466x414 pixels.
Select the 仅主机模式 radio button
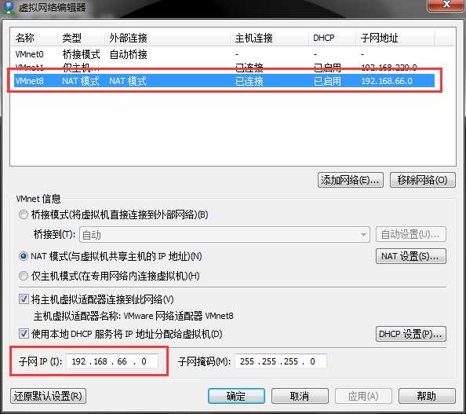click(24, 276)
